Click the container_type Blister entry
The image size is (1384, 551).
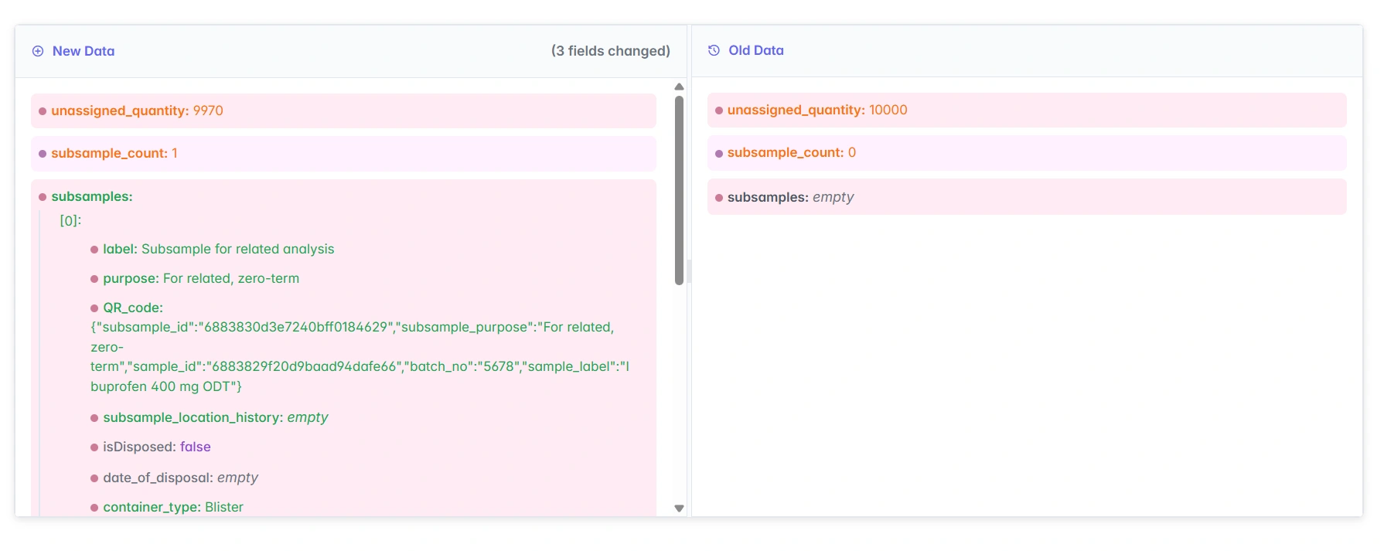pyautogui.click(x=173, y=507)
